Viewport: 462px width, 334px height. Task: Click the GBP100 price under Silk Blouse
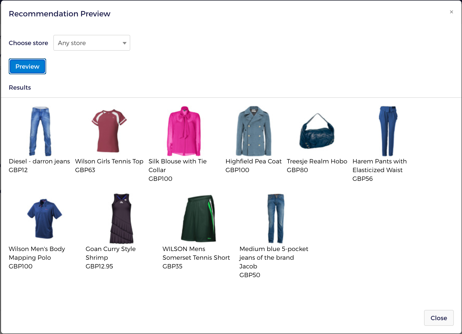pyautogui.click(x=160, y=179)
